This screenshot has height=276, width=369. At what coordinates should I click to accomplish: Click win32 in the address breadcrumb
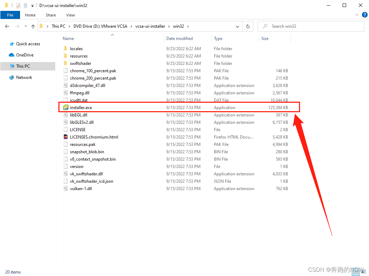click(178, 26)
